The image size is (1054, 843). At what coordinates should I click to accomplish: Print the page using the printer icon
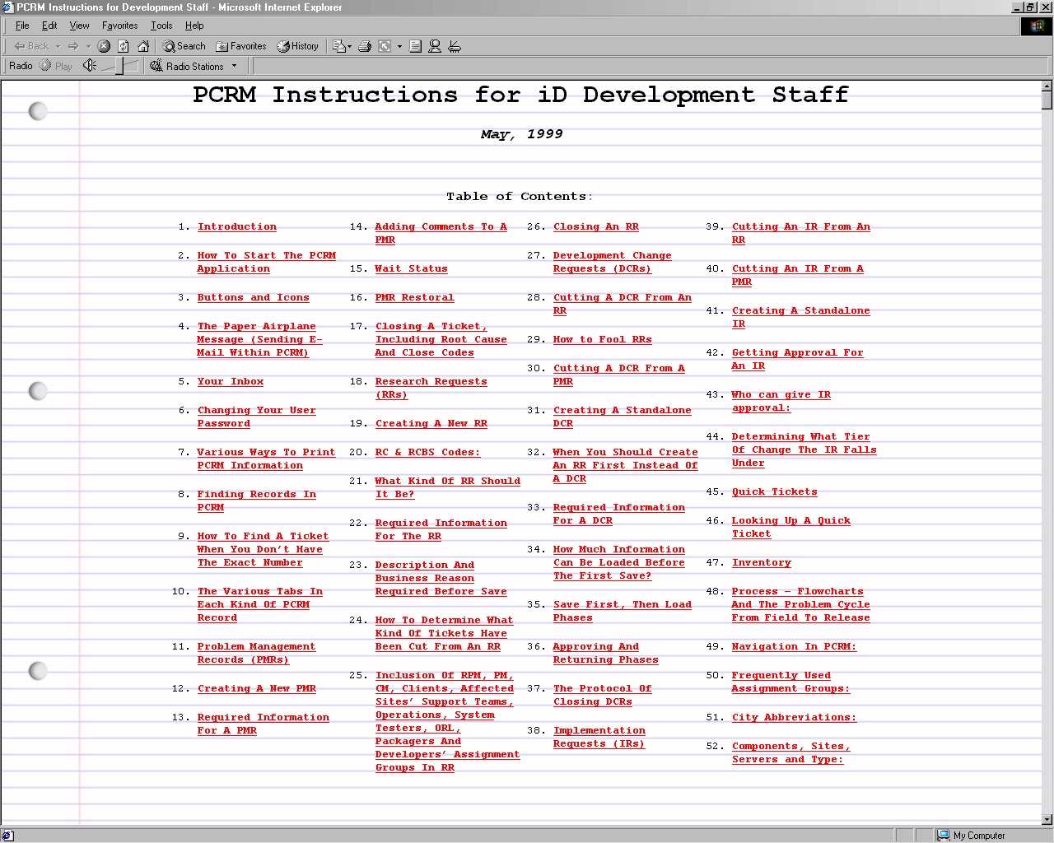(x=365, y=46)
